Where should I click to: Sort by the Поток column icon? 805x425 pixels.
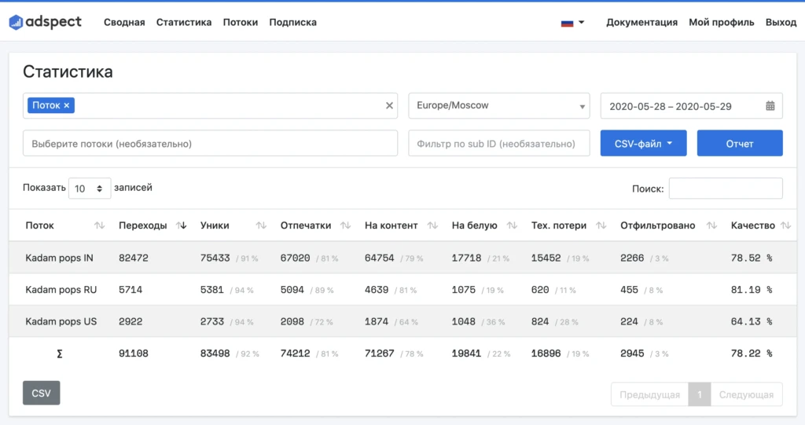pos(100,225)
